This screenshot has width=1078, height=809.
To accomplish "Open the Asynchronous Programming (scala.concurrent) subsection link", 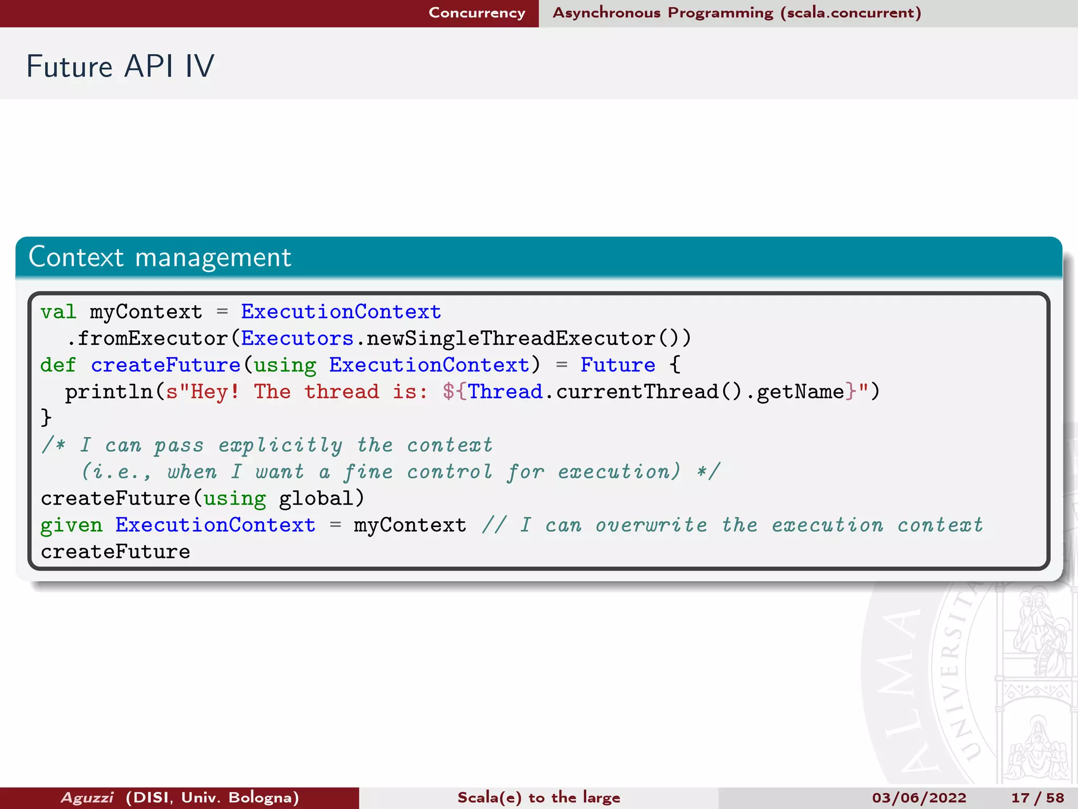I will [x=737, y=13].
